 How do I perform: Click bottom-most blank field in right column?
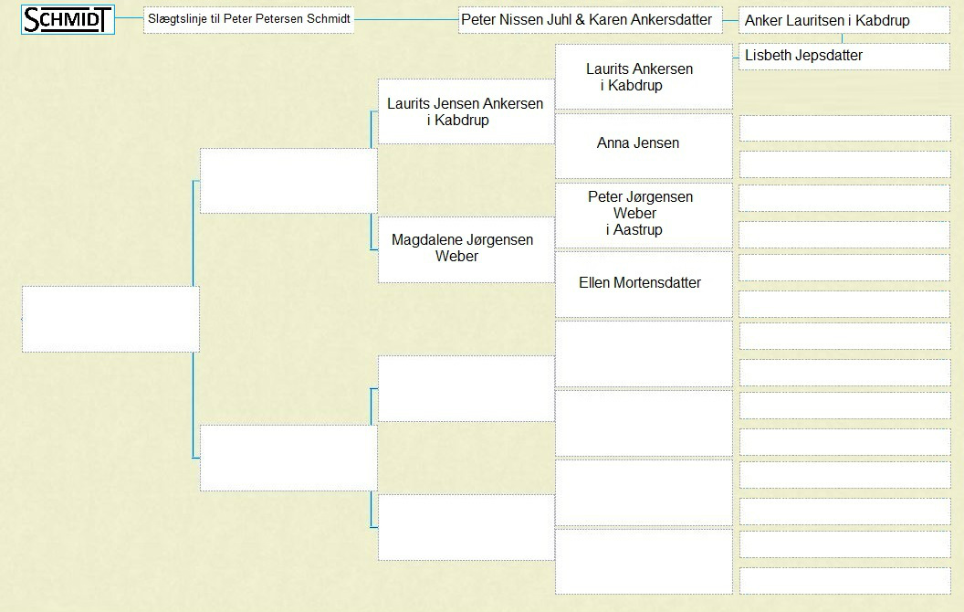(844, 581)
